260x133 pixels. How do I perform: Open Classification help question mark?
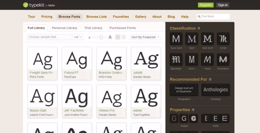tap(199, 28)
